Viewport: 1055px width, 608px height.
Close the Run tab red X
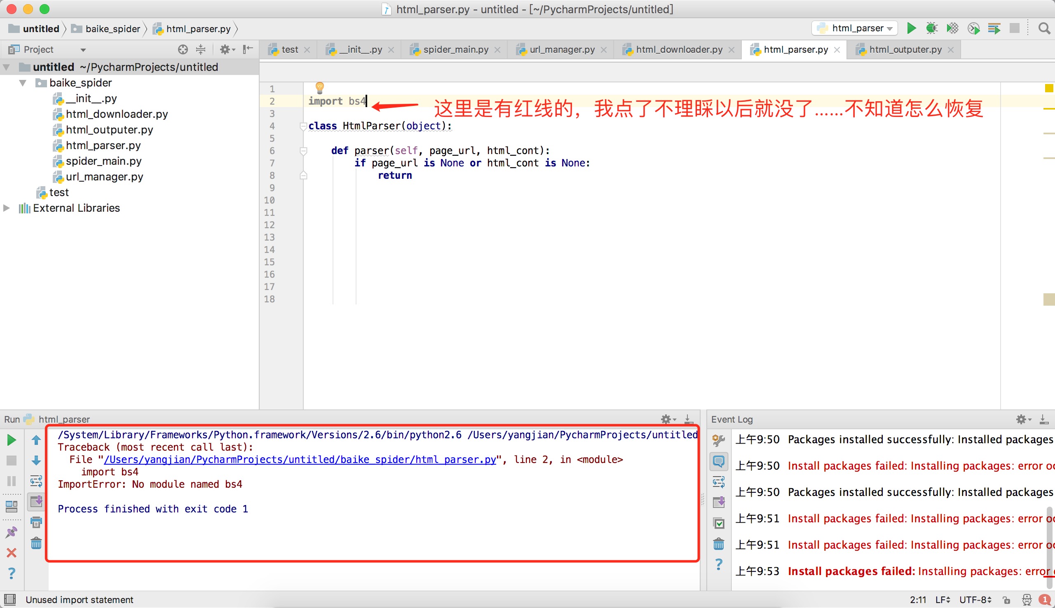click(12, 553)
